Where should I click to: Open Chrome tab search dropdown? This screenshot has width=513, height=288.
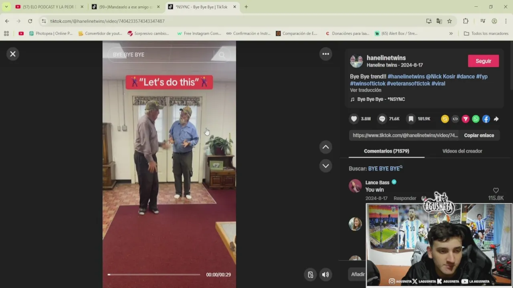pos(6,7)
